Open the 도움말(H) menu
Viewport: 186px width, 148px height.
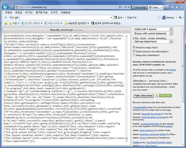pos(66,12)
